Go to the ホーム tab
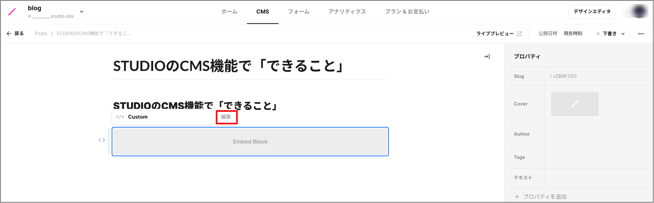 point(229,11)
